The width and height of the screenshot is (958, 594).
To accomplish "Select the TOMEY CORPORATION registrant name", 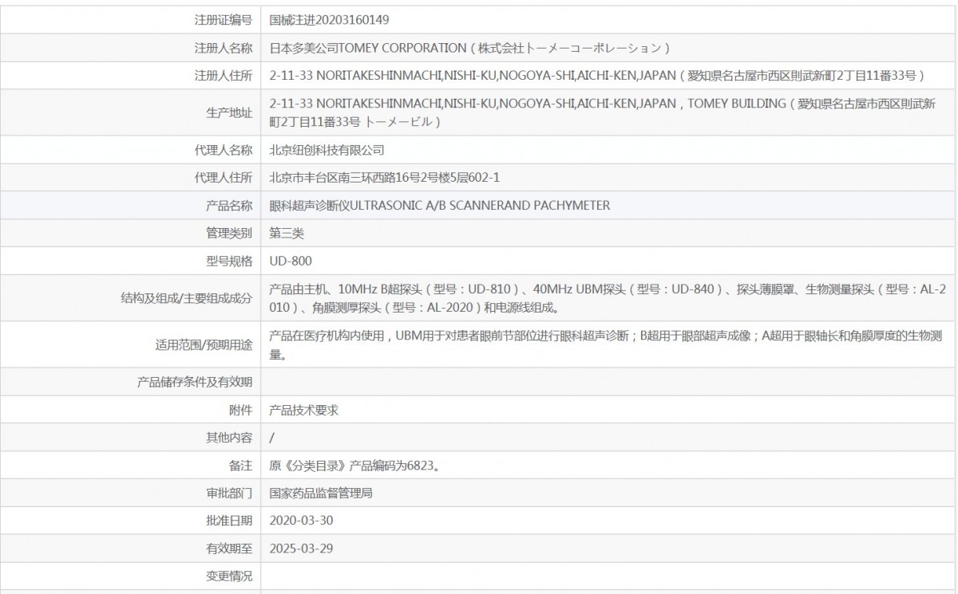I will click(x=469, y=48).
